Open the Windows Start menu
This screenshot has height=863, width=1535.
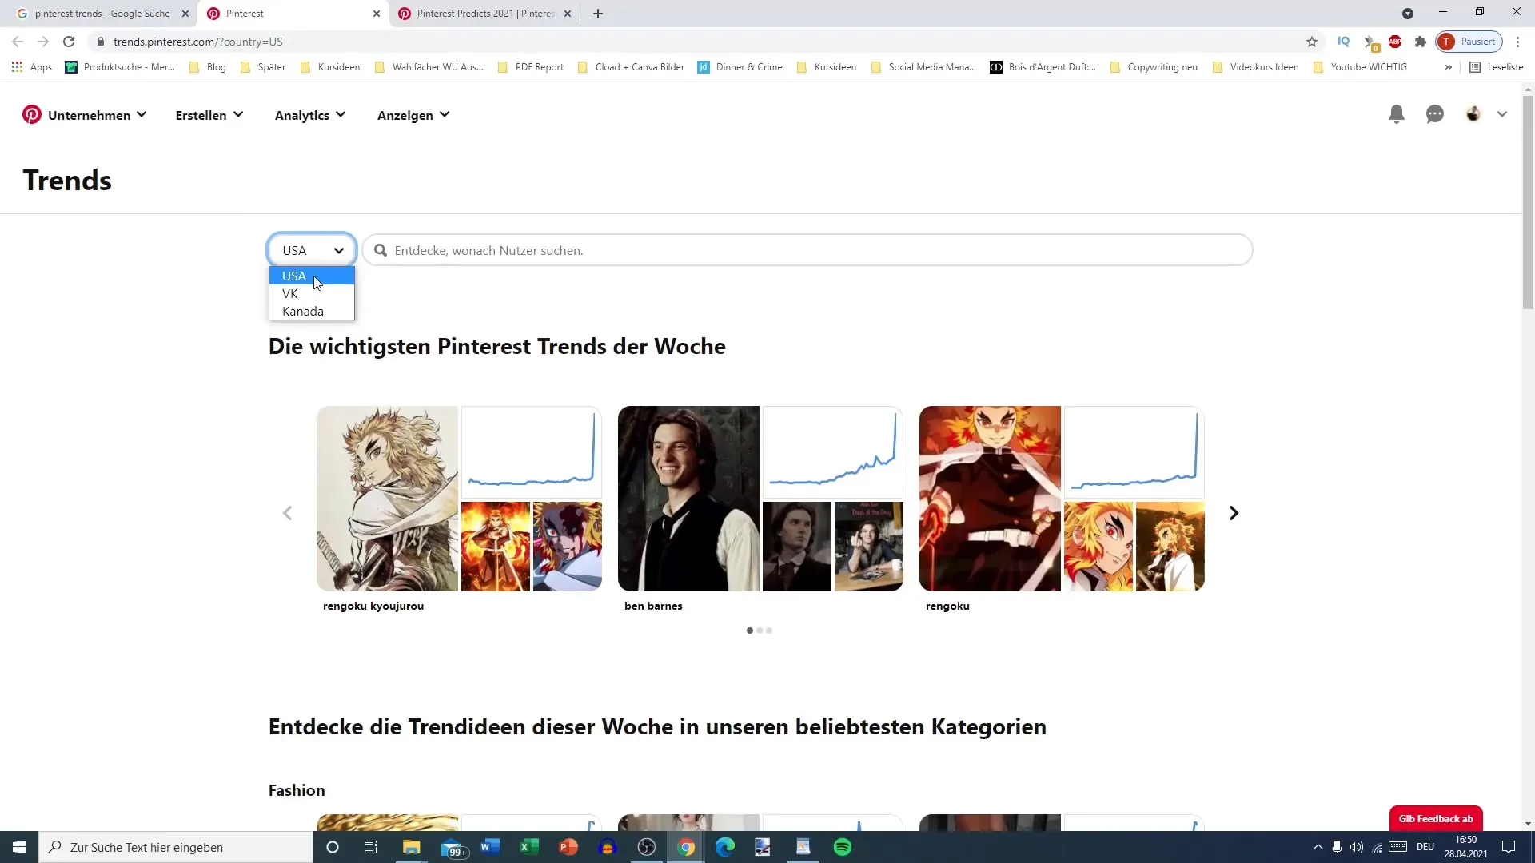[19, 847]
